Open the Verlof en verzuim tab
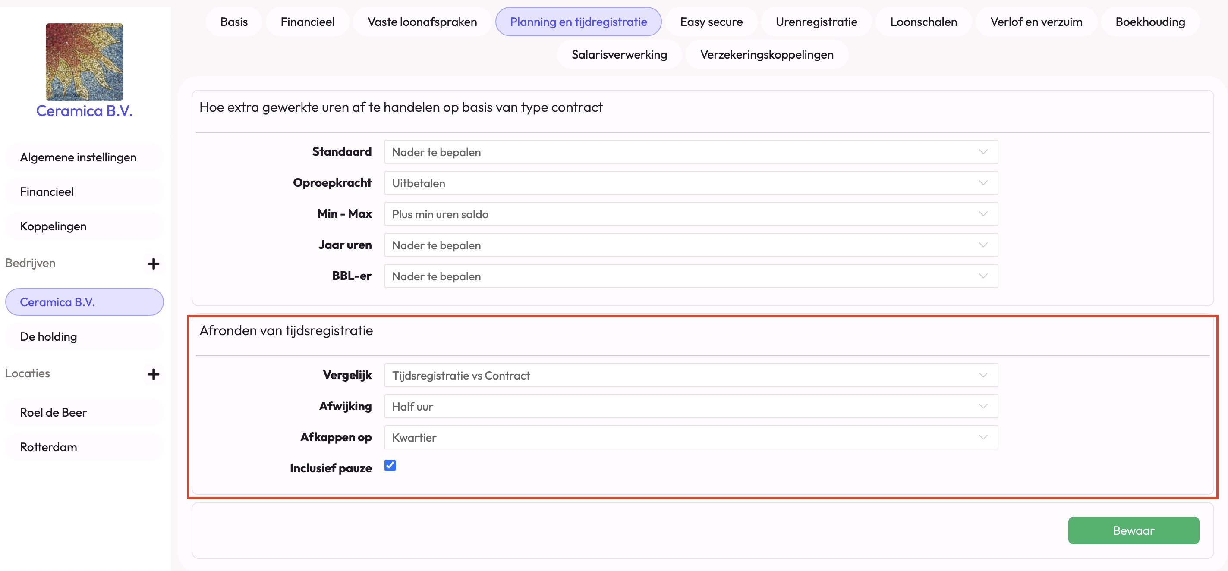Viewport: 1228px width, 571px height. coord(1036,22)
